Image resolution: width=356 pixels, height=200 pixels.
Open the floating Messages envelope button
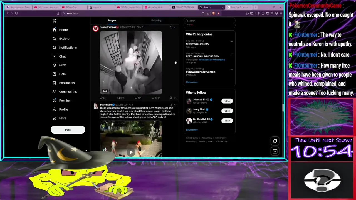click(x=275, y=151)
